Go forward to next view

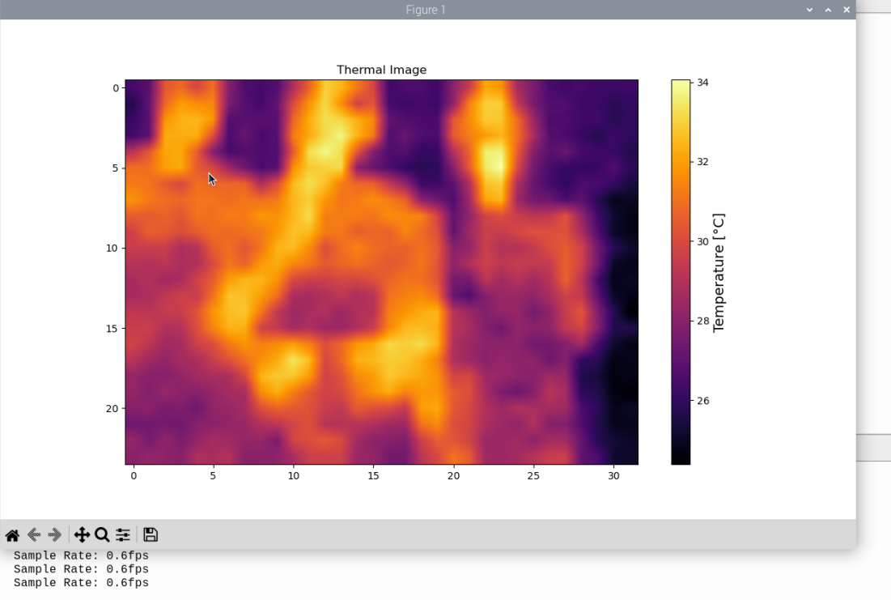[55, 535]
